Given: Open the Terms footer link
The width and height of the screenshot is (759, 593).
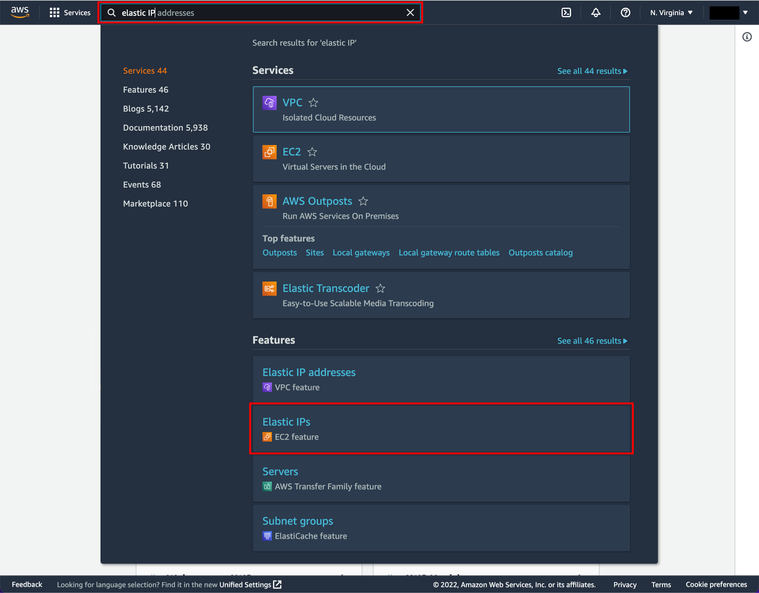Looking at the screenshot, I should point(661,585).
